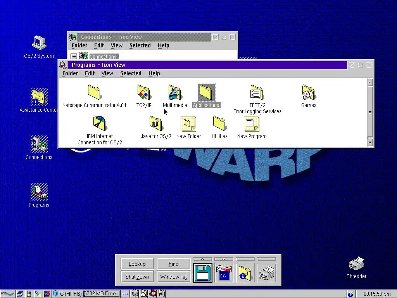
Task: Click the flashlight find icon in WarpCenter
Action: [x=38, y=294]
